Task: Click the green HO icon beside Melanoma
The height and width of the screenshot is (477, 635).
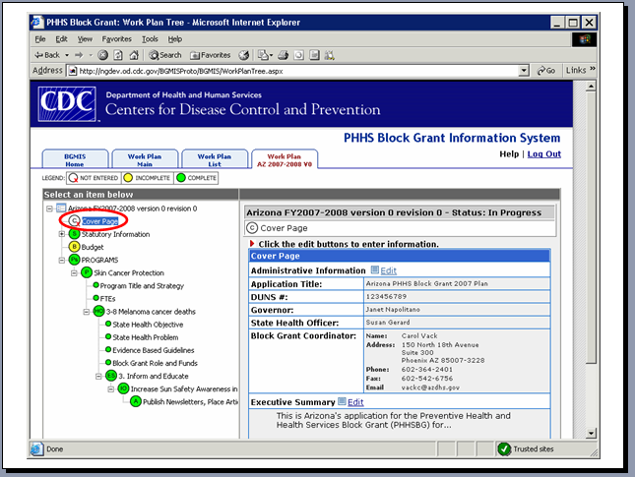Action: pyautogui.click(x=98, y=311)
